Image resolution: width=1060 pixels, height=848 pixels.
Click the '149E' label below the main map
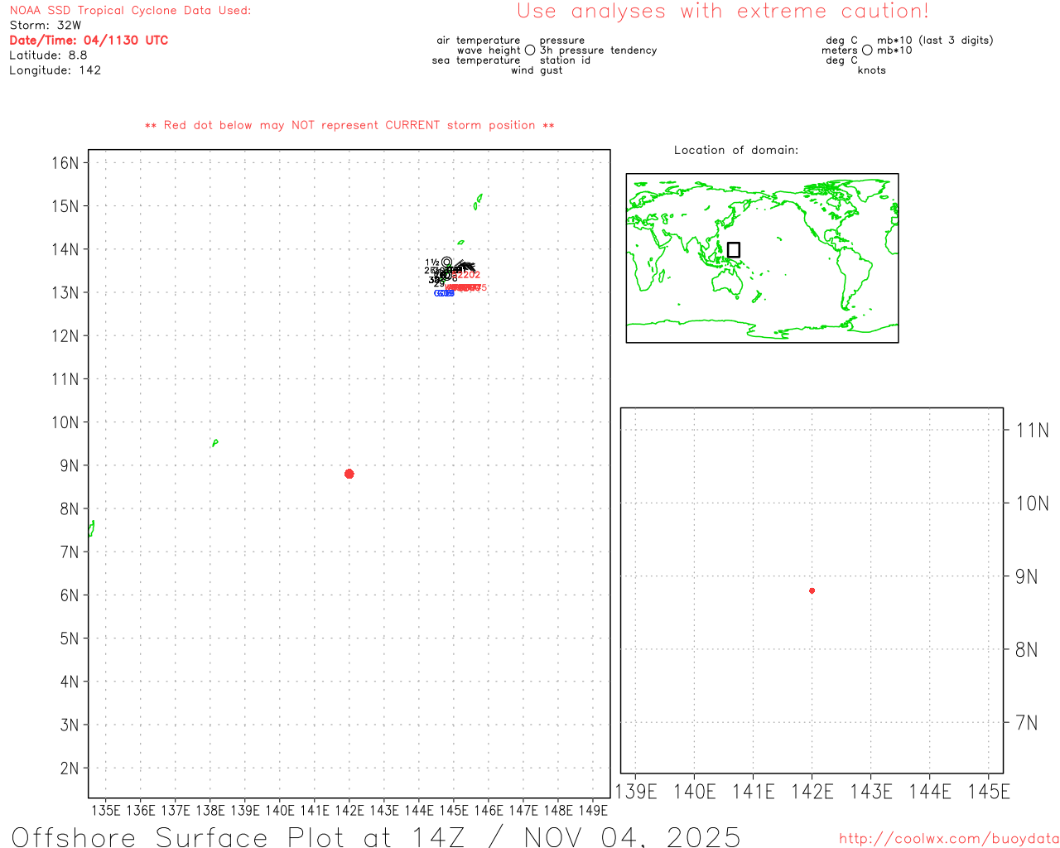pyautogui.click(x=593, y=810)
